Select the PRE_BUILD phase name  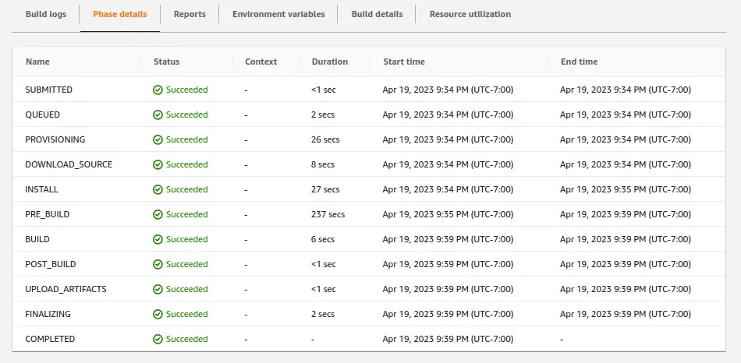click(x=48, y=214)
